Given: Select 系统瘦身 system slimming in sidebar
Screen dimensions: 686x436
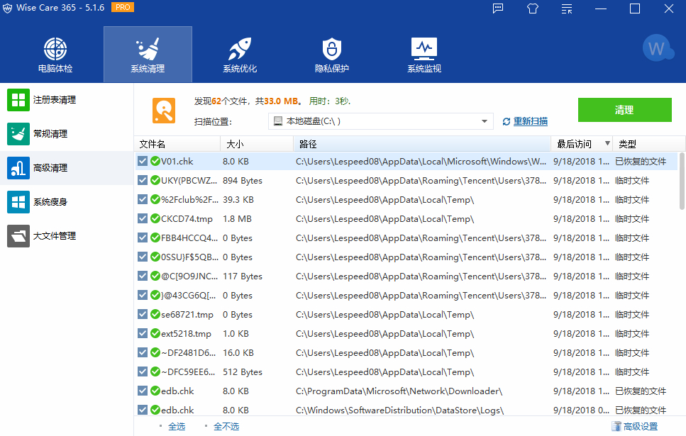Looking at the screenshot, I should coord(67,202).
